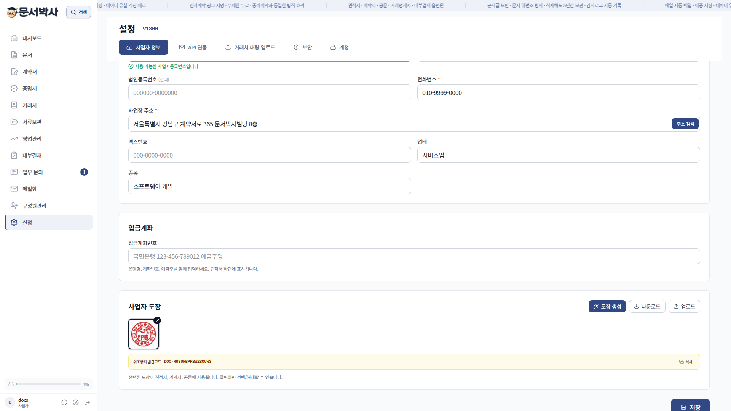Image resolution: width=731 pixels, height=411 pixels.
Task: Switch to the API 연동 tab
Action: 193,47
